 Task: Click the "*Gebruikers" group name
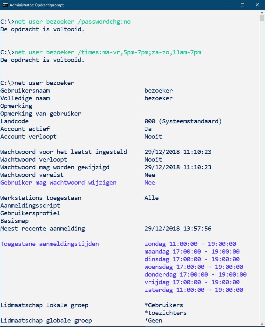click(x=164, y=305)
